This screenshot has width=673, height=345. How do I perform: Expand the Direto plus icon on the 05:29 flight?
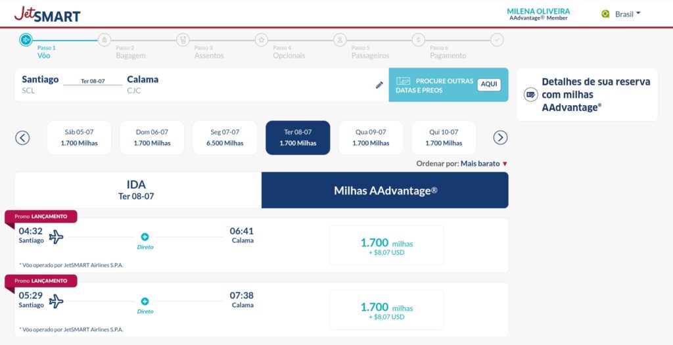145,301
